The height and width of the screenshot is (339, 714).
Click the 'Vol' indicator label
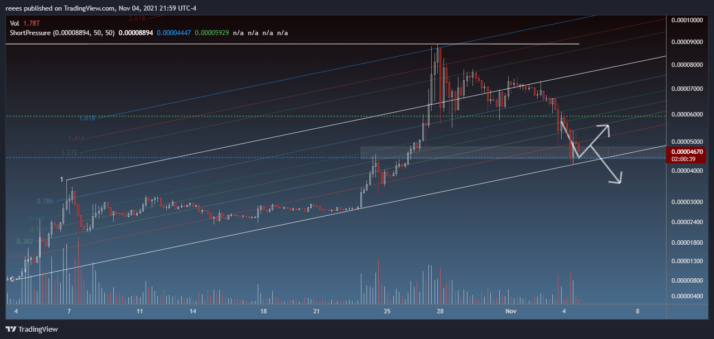[x=15, y=23]
